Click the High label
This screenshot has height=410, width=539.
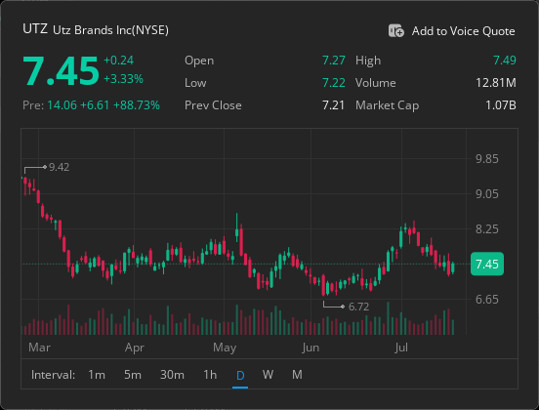[368, 61]
